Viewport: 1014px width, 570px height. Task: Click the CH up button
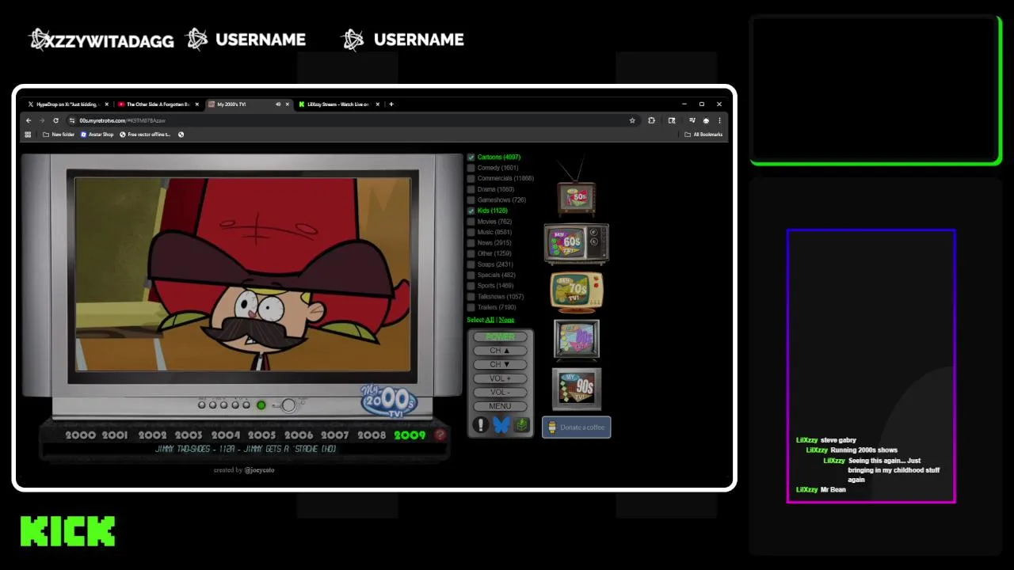pyautogui.click(x=500, y=351)
